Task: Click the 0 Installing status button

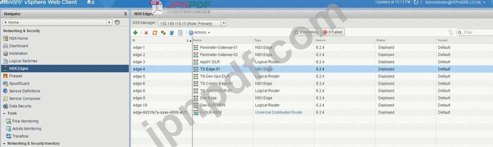Action: click(307, 32)
